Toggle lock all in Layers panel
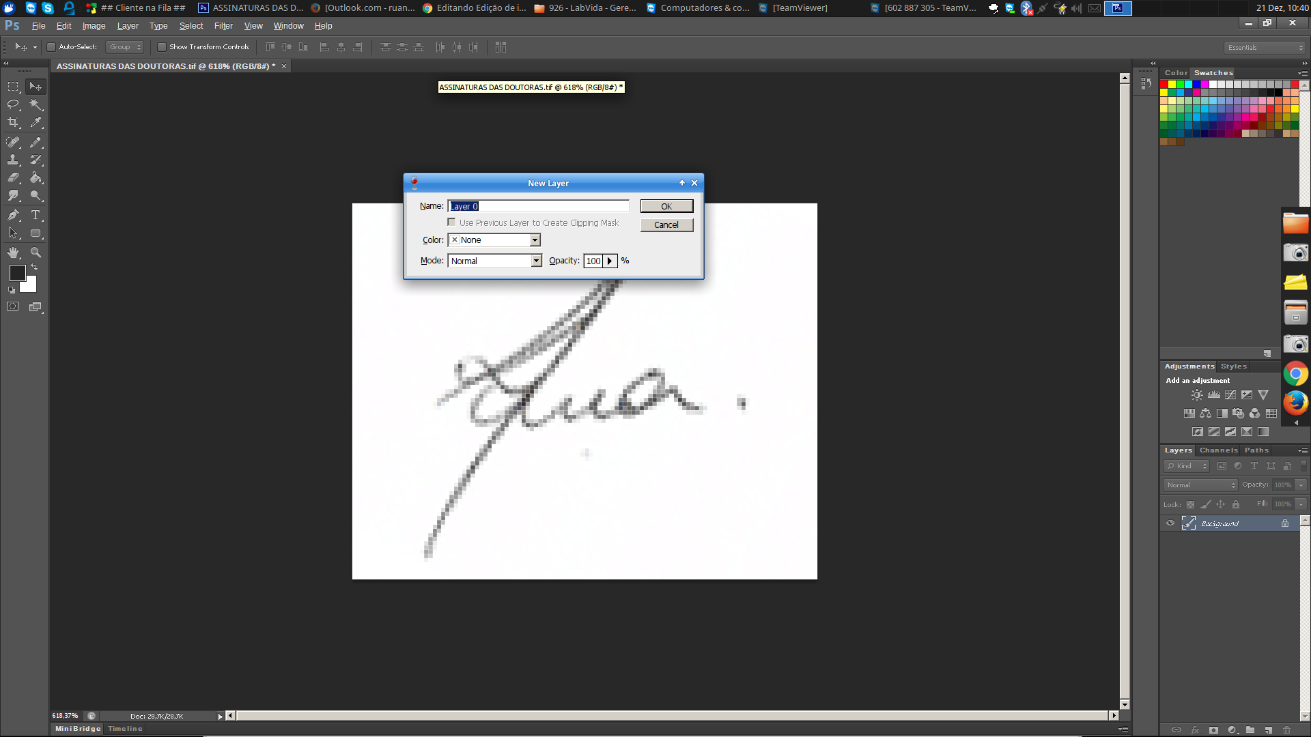Screen dimensions: 1311x737 tap(1236, 505)
